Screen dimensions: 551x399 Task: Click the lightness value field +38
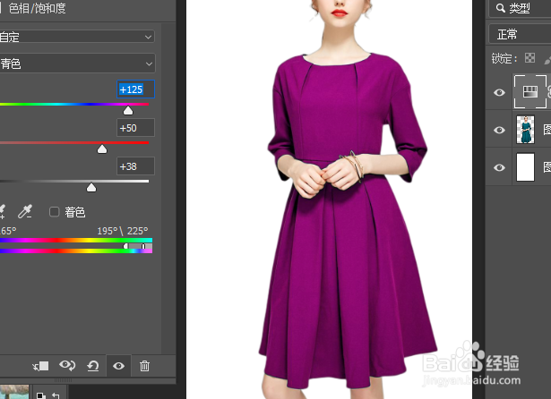(135, 166)
